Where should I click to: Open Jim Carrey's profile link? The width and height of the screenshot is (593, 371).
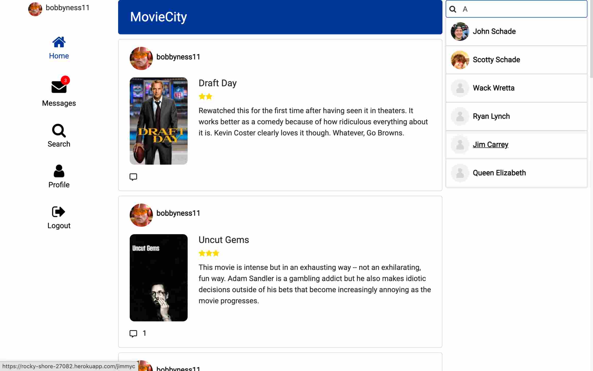[x=490, y=145]
